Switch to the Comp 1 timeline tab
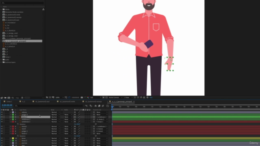Image resolution: width=260 pixels, height=146 pixels. (9, 101)
